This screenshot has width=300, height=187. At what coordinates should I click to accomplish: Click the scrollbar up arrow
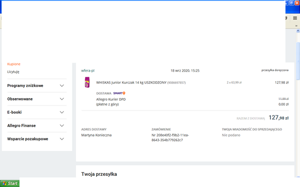click(x=298, y=31)
